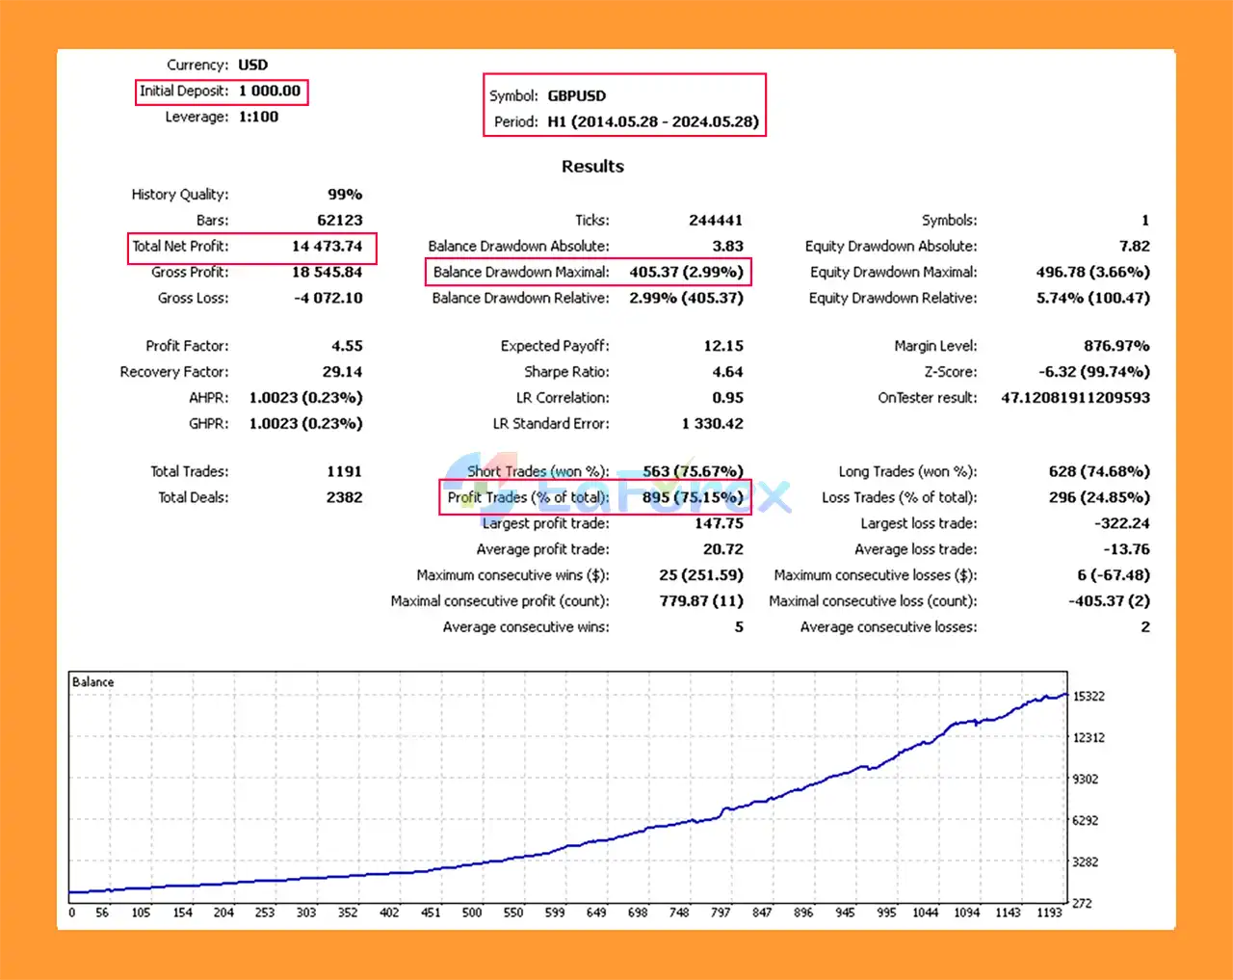Select the Total Net Profit value 14 473.74
This screenshot has width=1233, height=980.
click(327, 246)
